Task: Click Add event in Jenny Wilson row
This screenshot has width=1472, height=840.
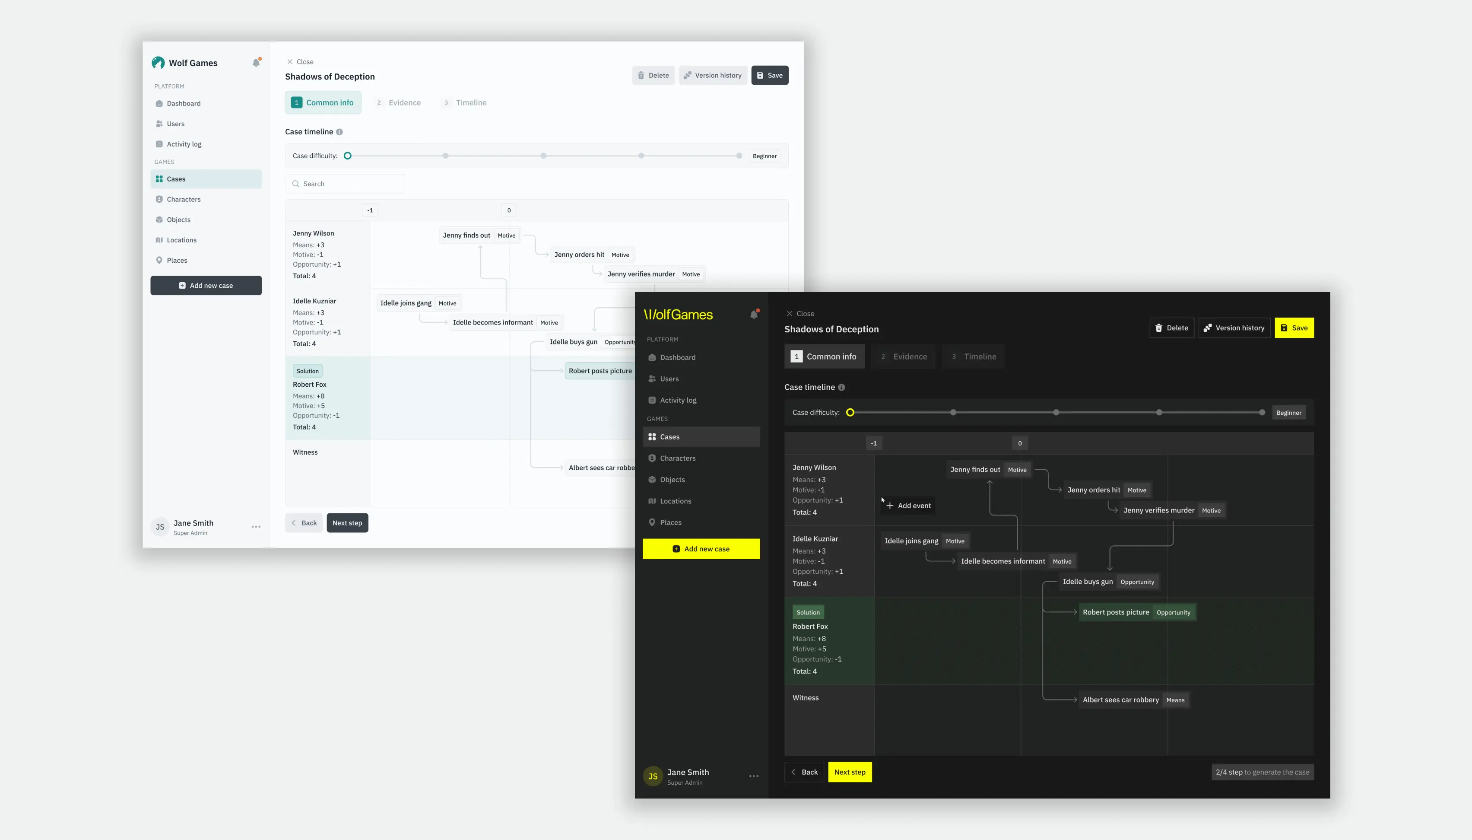Action: pyautogui.click(x=909, y=506)
